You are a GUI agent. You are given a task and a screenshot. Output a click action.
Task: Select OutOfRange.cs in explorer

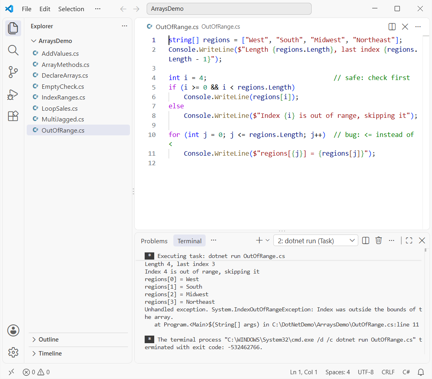coord(78,130)
